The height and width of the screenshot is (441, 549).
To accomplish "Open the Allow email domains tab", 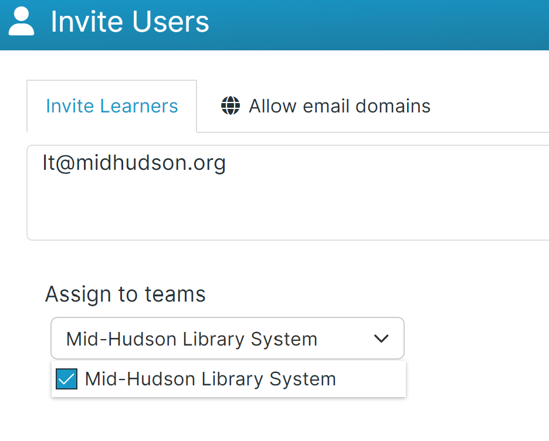I will (326, 106).
